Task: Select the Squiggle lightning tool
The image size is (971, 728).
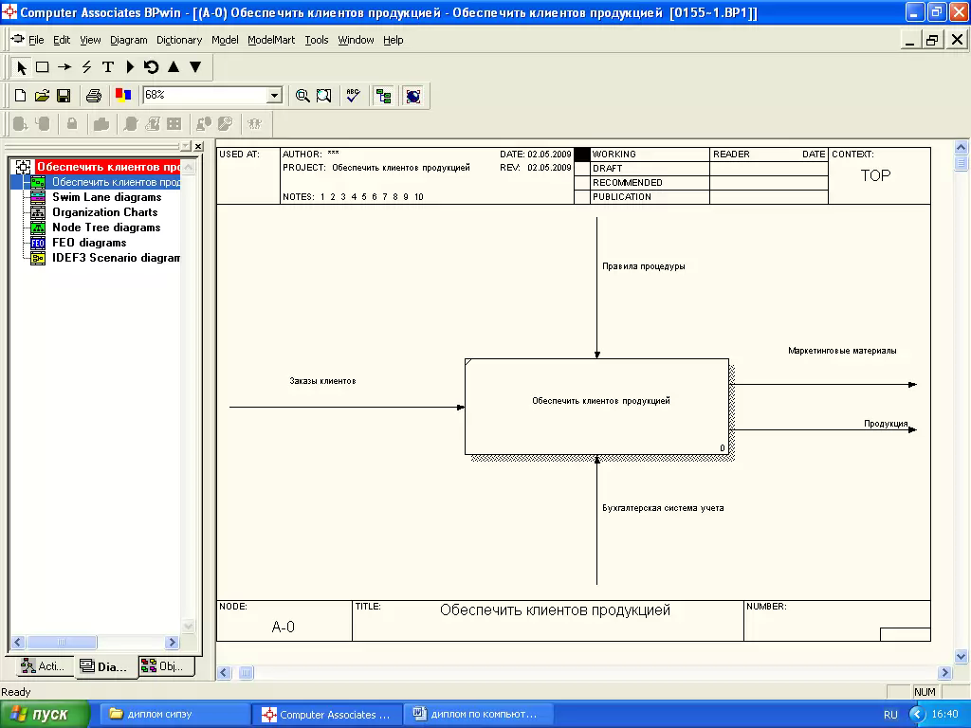Action: pyautogui.click(x=86, y=67)
